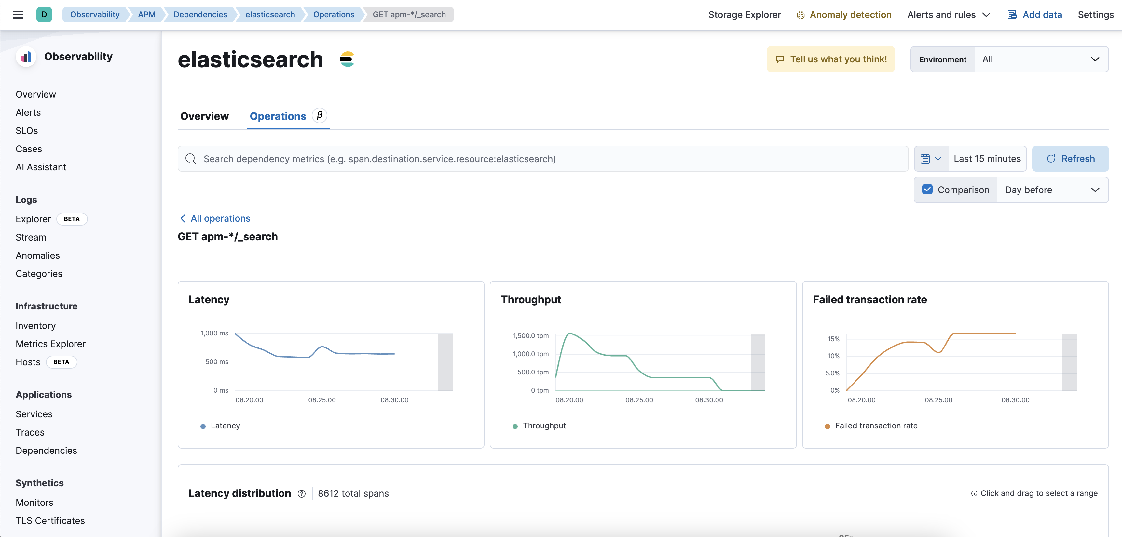Open the calendar quick date menu

(931, 159)
